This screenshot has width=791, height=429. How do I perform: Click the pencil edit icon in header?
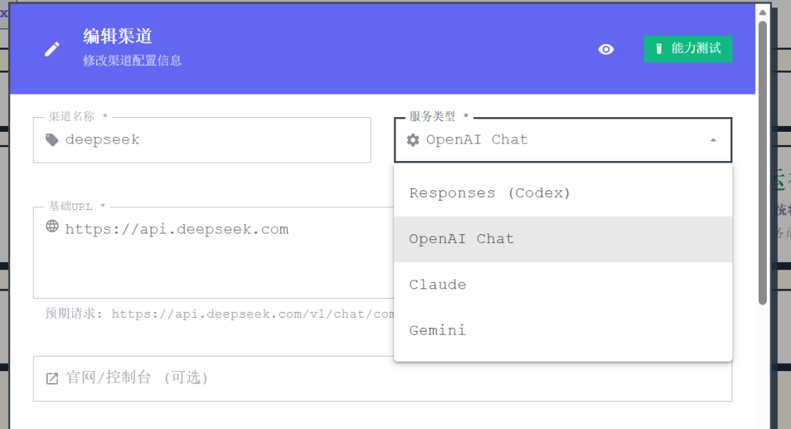(x=52, y=49)
